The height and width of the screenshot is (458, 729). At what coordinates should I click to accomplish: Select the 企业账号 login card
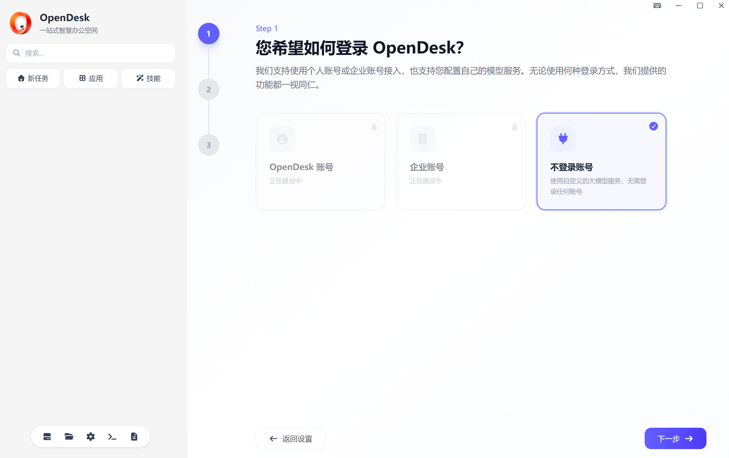point(461,161)
